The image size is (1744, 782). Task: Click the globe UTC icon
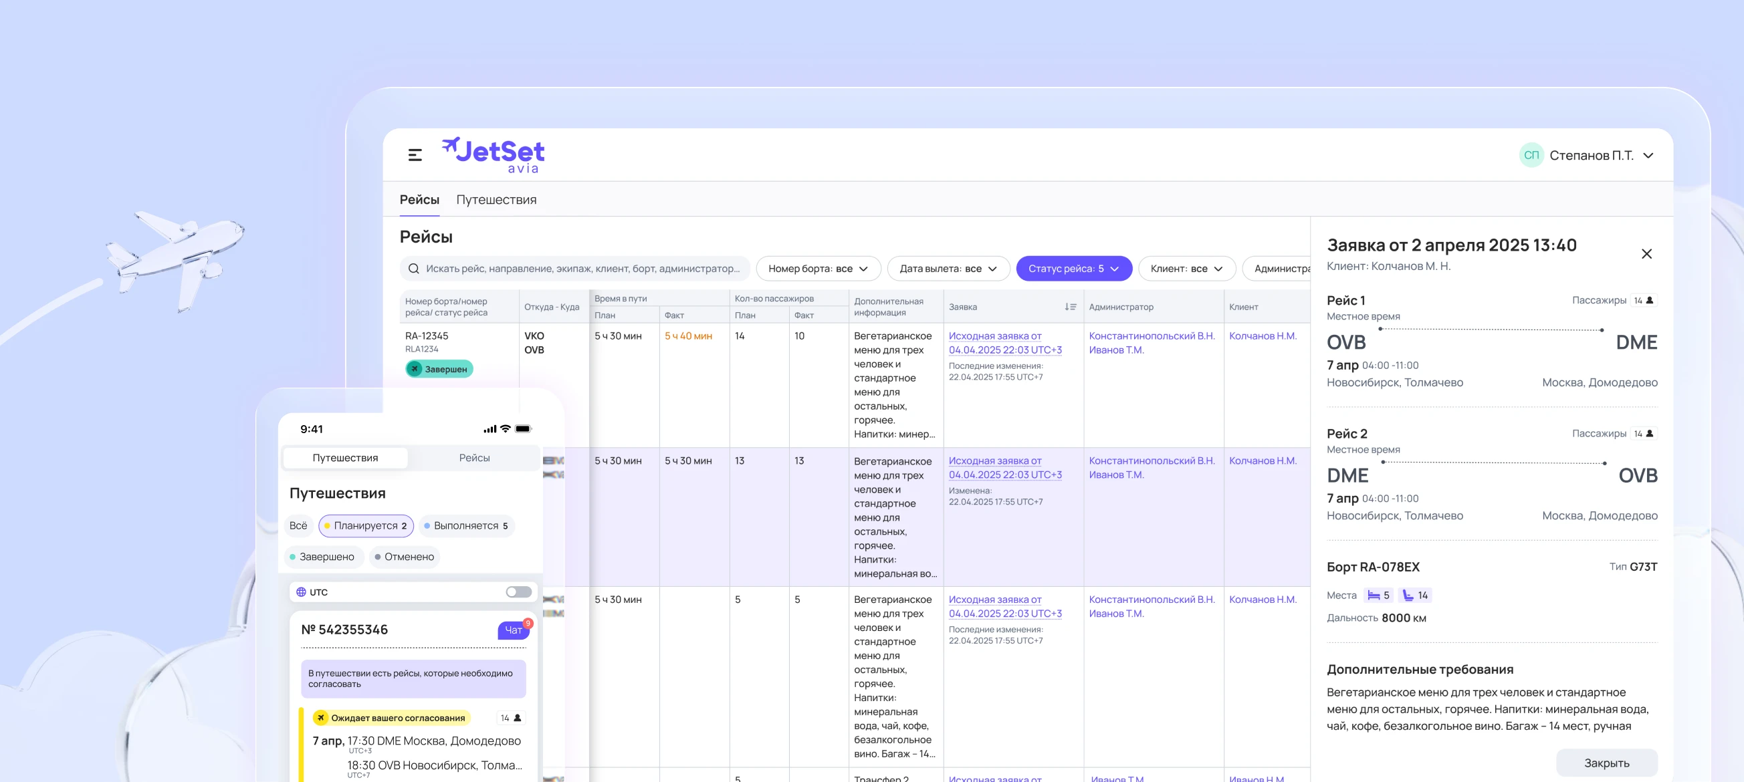point(302,592)
